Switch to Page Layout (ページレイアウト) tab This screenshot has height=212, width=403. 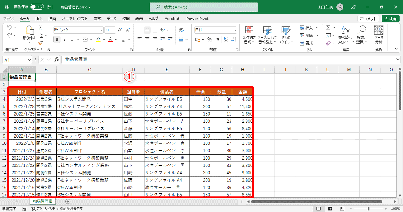[x=75, y=19]
